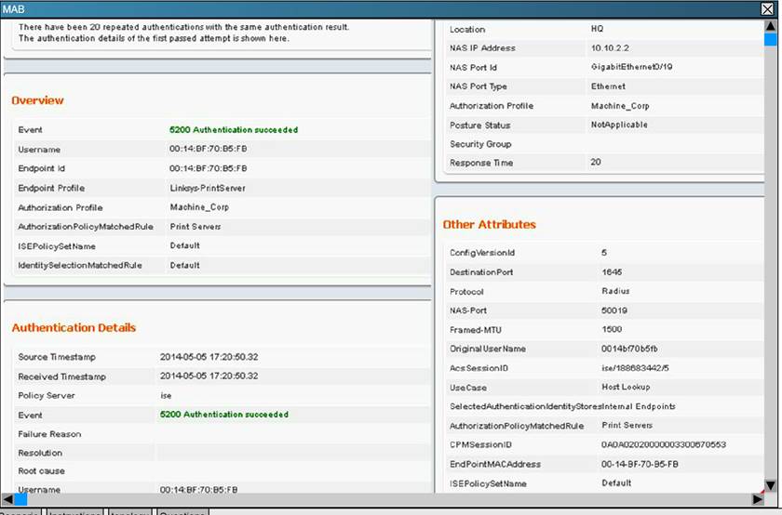Image resolution: width=782 pixels, height=515 pixels.
Task: Open the Instructions tab
Action: click(x=74, y=512)
